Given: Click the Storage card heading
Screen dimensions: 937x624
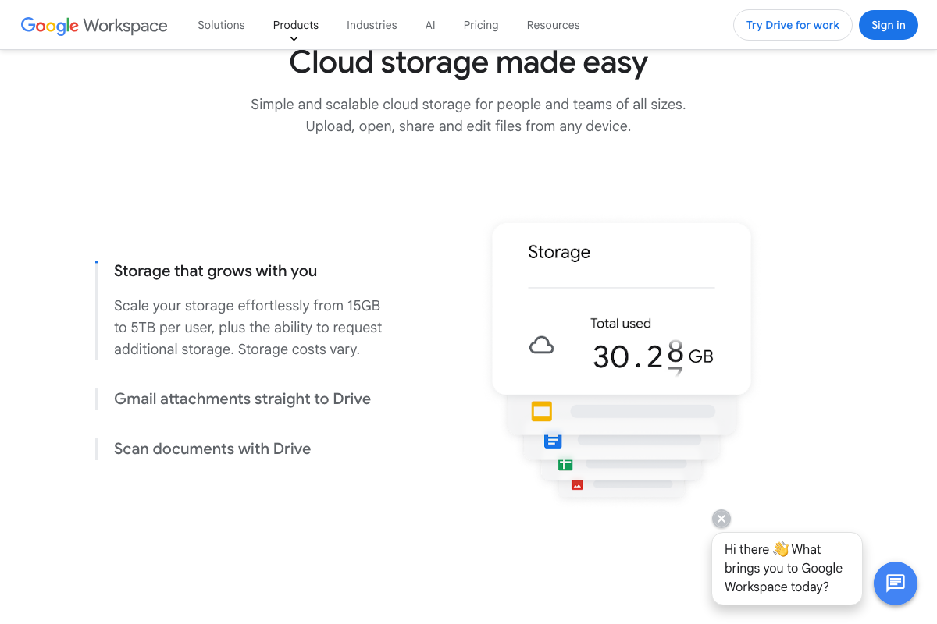Looking at the screenshot, I should 559,252.
